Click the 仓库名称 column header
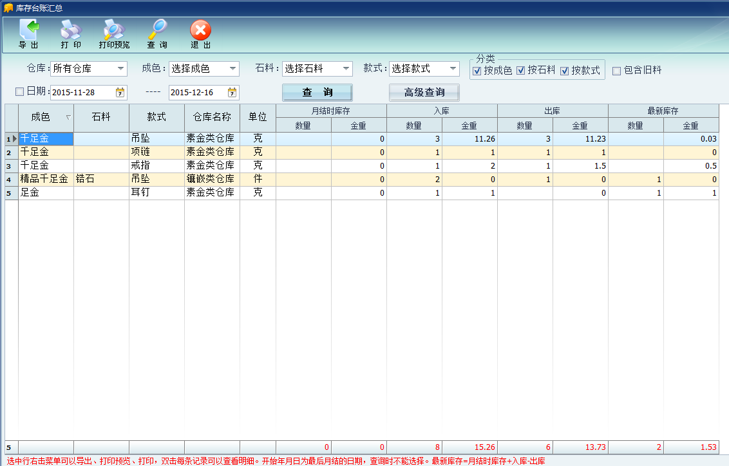 point(212,117)
